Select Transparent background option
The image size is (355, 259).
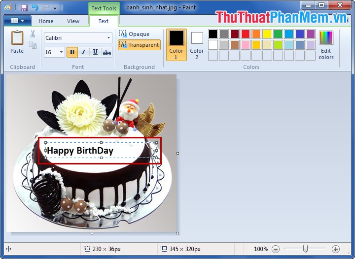click(x=139, y=45)
